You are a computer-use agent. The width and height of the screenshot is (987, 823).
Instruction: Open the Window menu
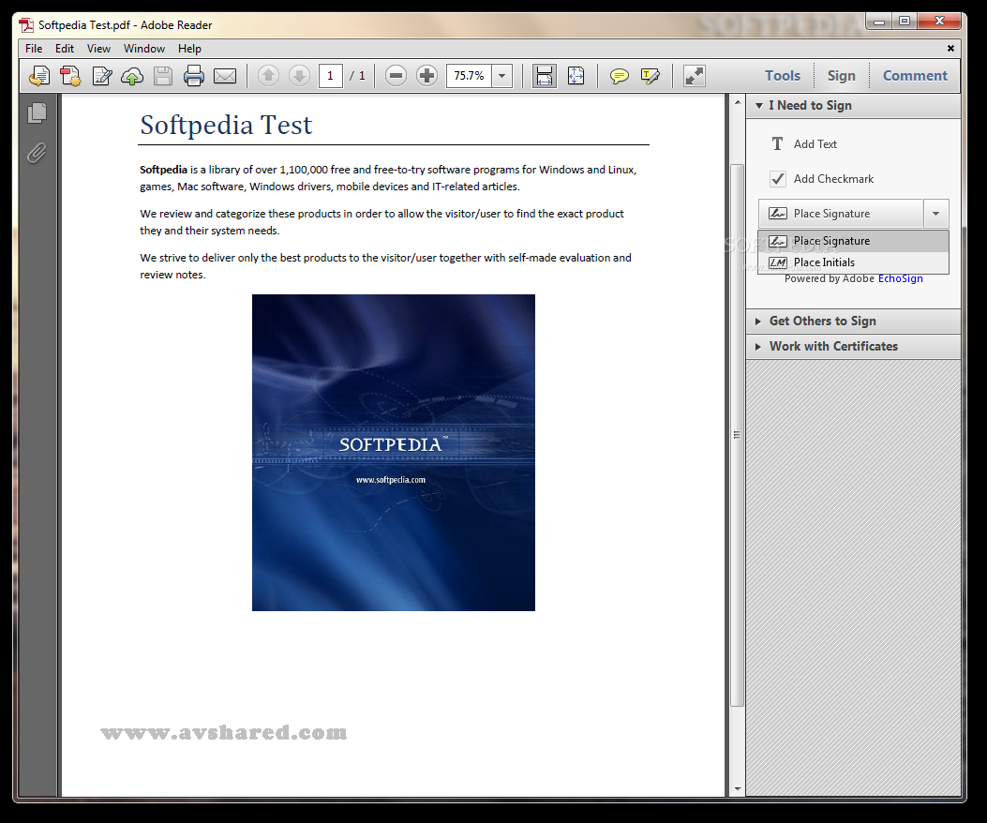(144, 49)
